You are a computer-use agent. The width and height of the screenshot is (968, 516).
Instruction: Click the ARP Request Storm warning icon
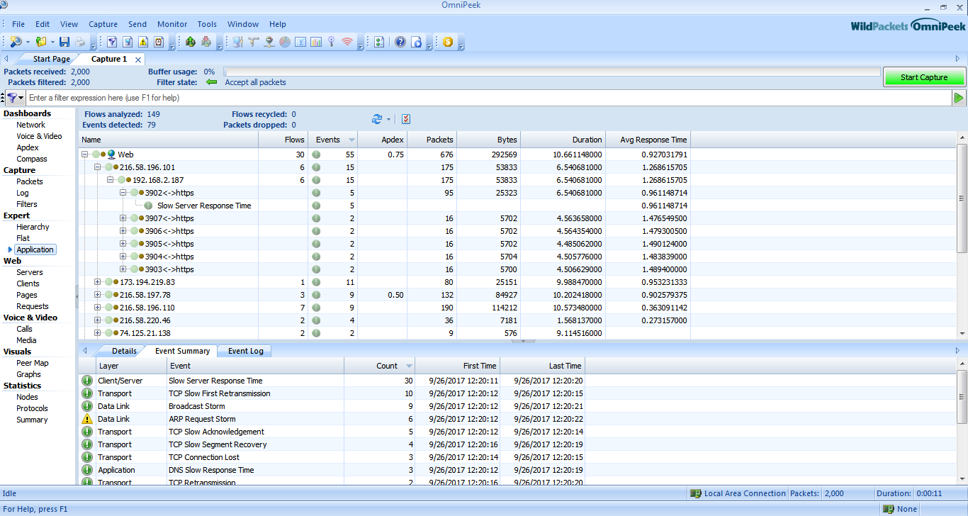coord(87,419)
